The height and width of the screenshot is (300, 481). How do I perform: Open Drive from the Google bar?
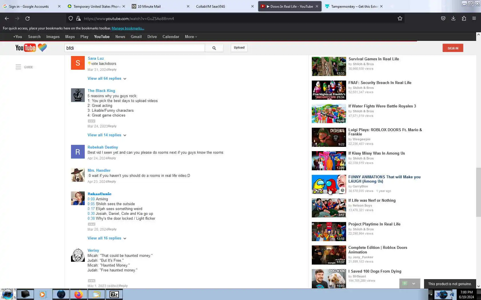click(152, 37)
